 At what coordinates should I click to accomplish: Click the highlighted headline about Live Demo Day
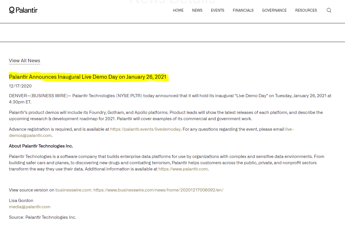point(88,77)
